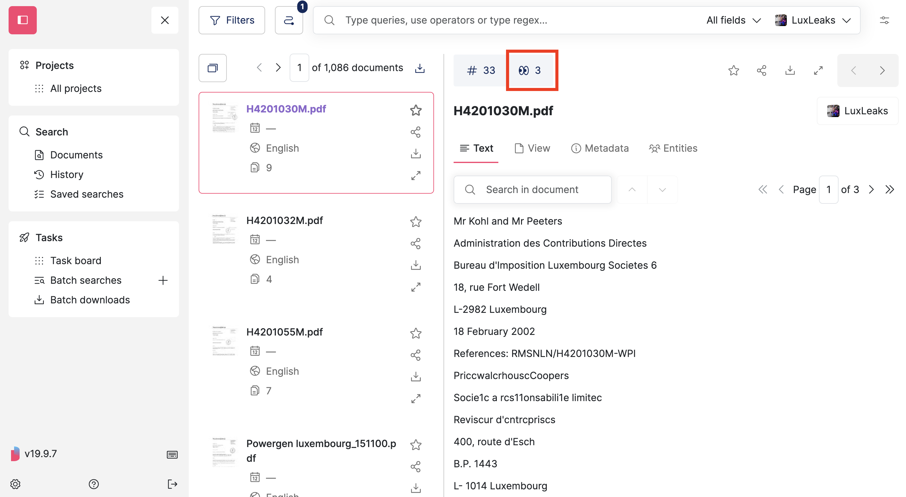Star the H4201030M.pdf list entry

tap(416, 110)
